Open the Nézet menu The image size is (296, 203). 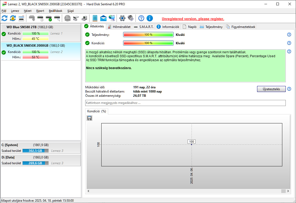[x=28, y=11]
